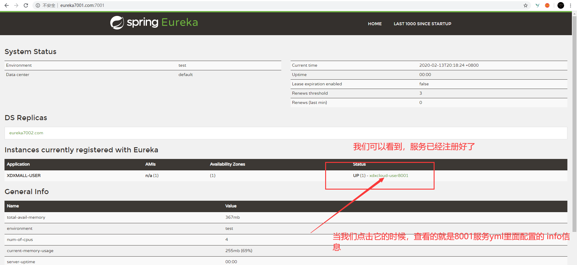Screen dimensions: 577x265
Task: Open the browser three-dot menu
Action: [570, 5]
